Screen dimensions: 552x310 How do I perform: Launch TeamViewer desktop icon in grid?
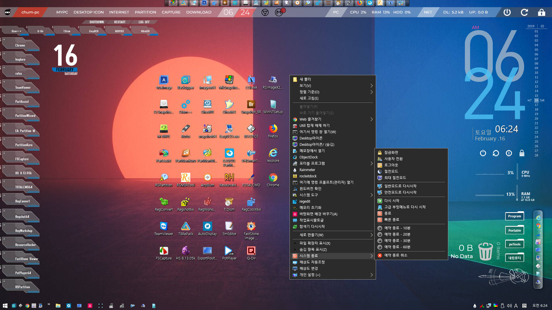(x=164, y=229)
